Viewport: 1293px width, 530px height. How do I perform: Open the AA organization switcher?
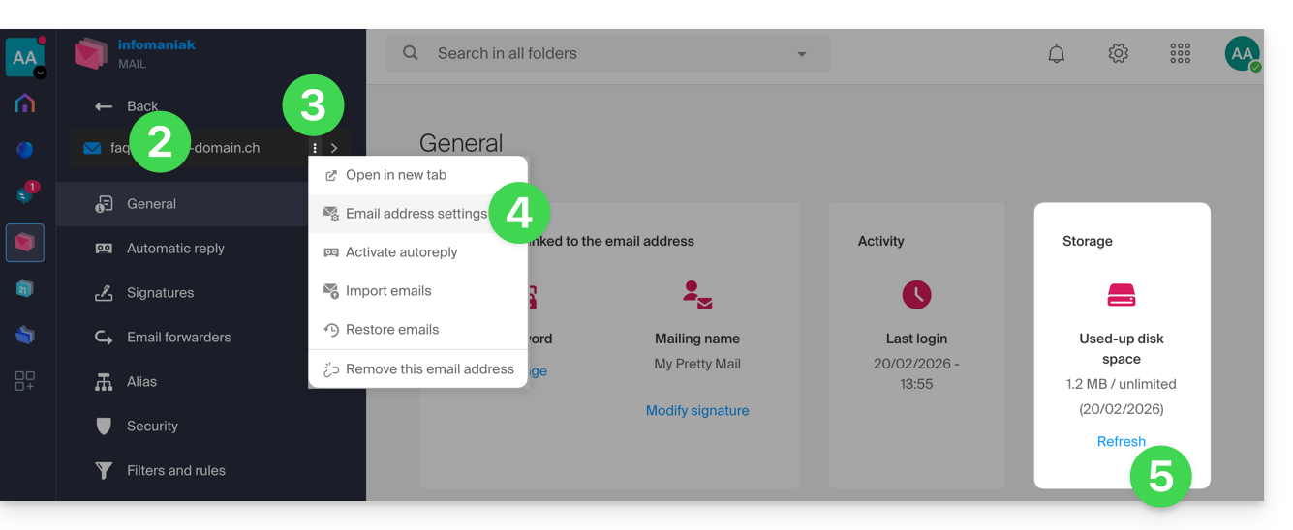click(25, 58)
